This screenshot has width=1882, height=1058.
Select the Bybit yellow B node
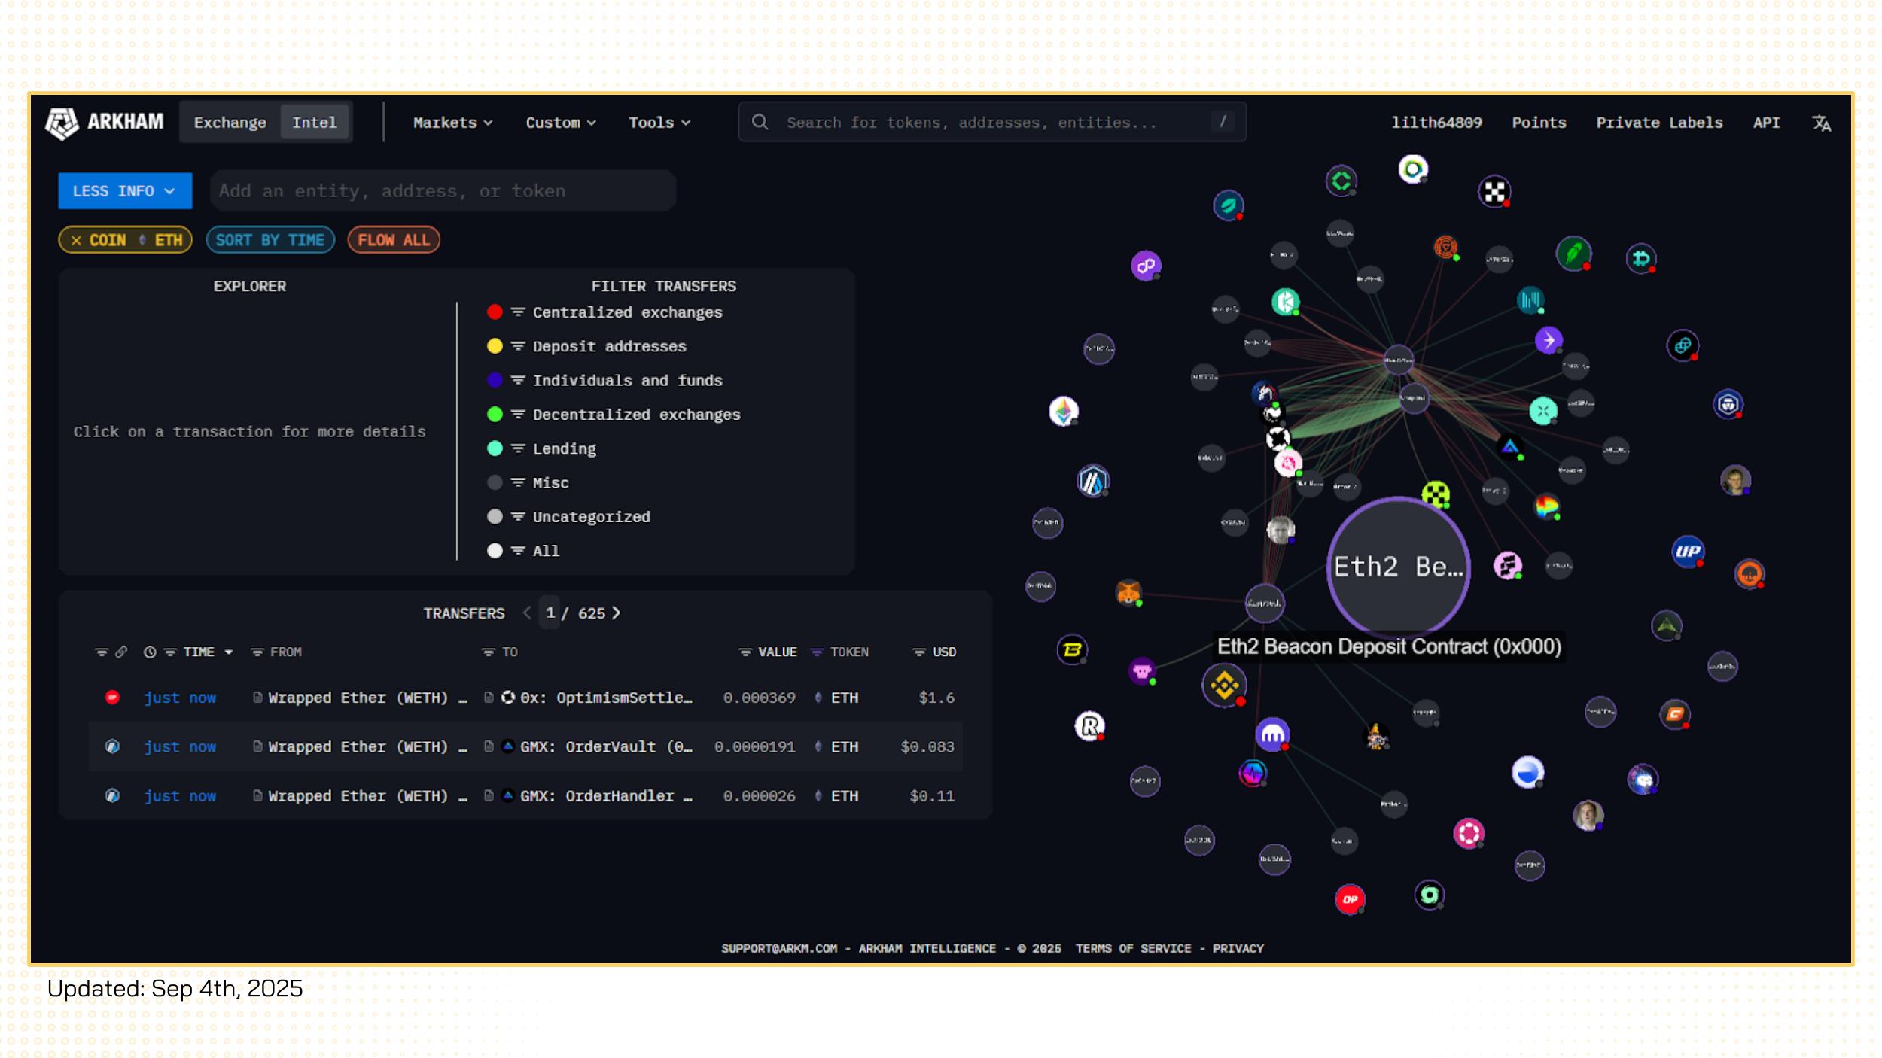1072,649
